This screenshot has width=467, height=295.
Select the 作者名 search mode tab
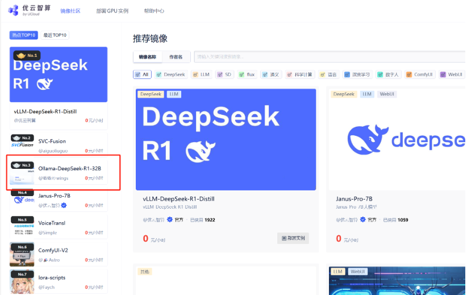(x=176, y=57)
